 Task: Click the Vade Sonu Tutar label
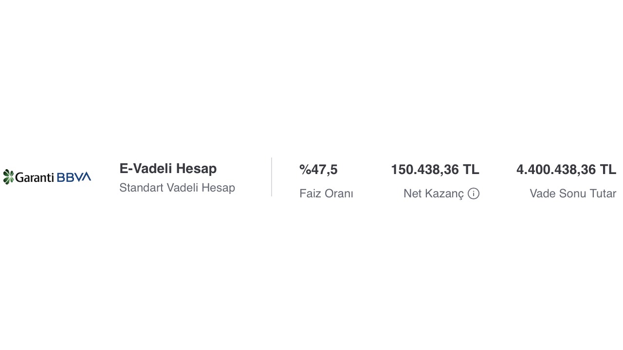point(573,193)
